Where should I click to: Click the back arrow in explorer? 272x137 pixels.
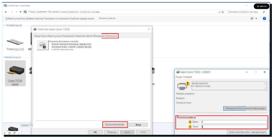coord(6,12)
